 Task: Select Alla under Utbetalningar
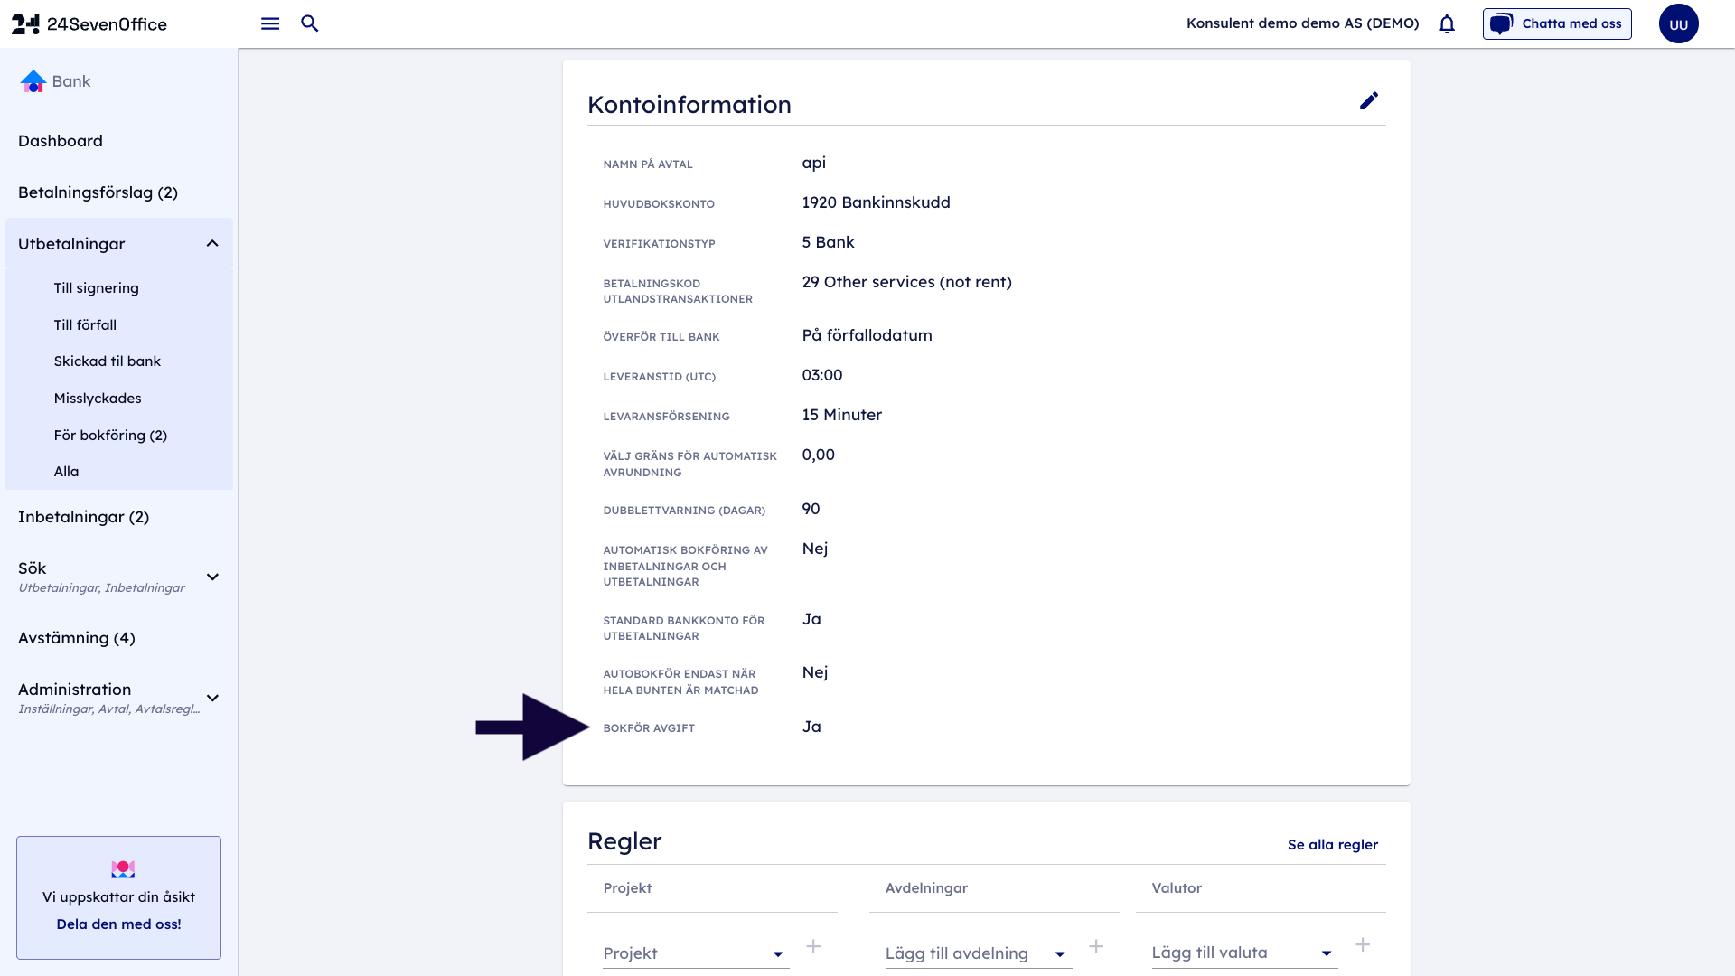(66, 472)
